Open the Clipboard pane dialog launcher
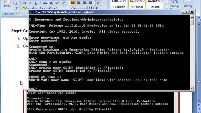The height and width of the screenshot is (113, 201). click(18, 13)
